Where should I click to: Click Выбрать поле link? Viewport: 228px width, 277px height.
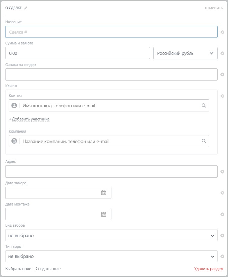tap(18, 269)
